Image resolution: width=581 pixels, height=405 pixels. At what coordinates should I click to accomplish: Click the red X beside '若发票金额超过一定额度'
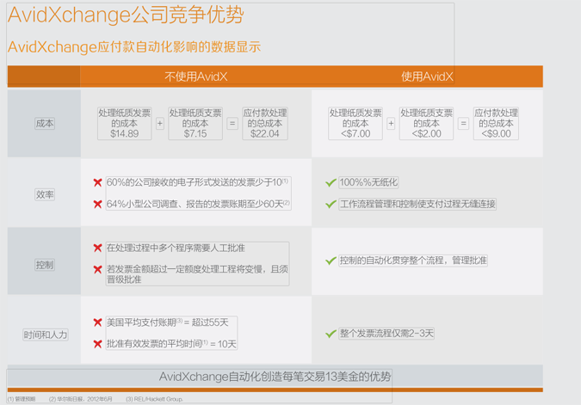(x=97, y=269)
